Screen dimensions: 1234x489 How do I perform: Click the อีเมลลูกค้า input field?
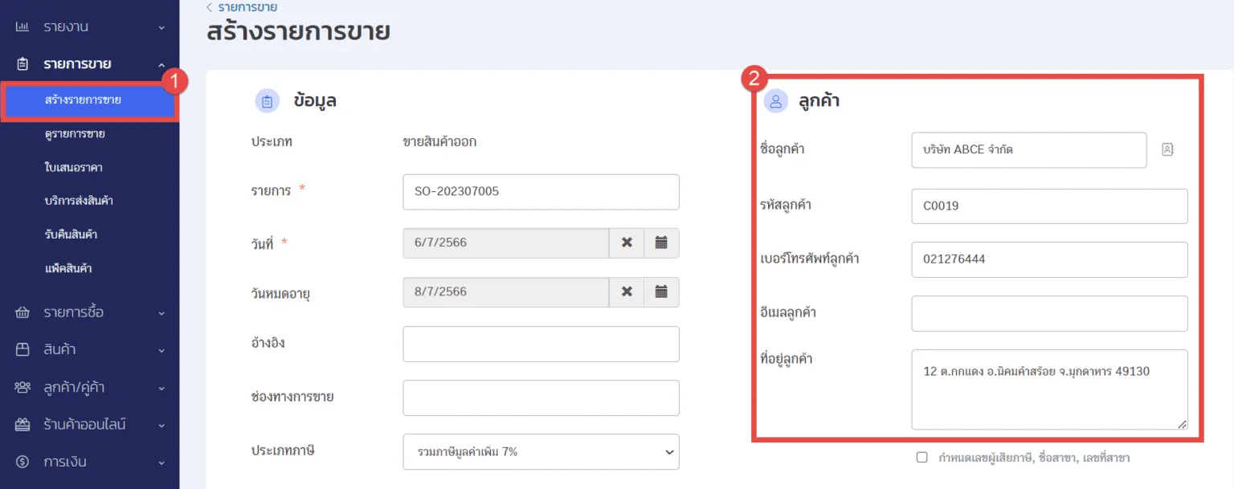click(x=1048, y=313)
